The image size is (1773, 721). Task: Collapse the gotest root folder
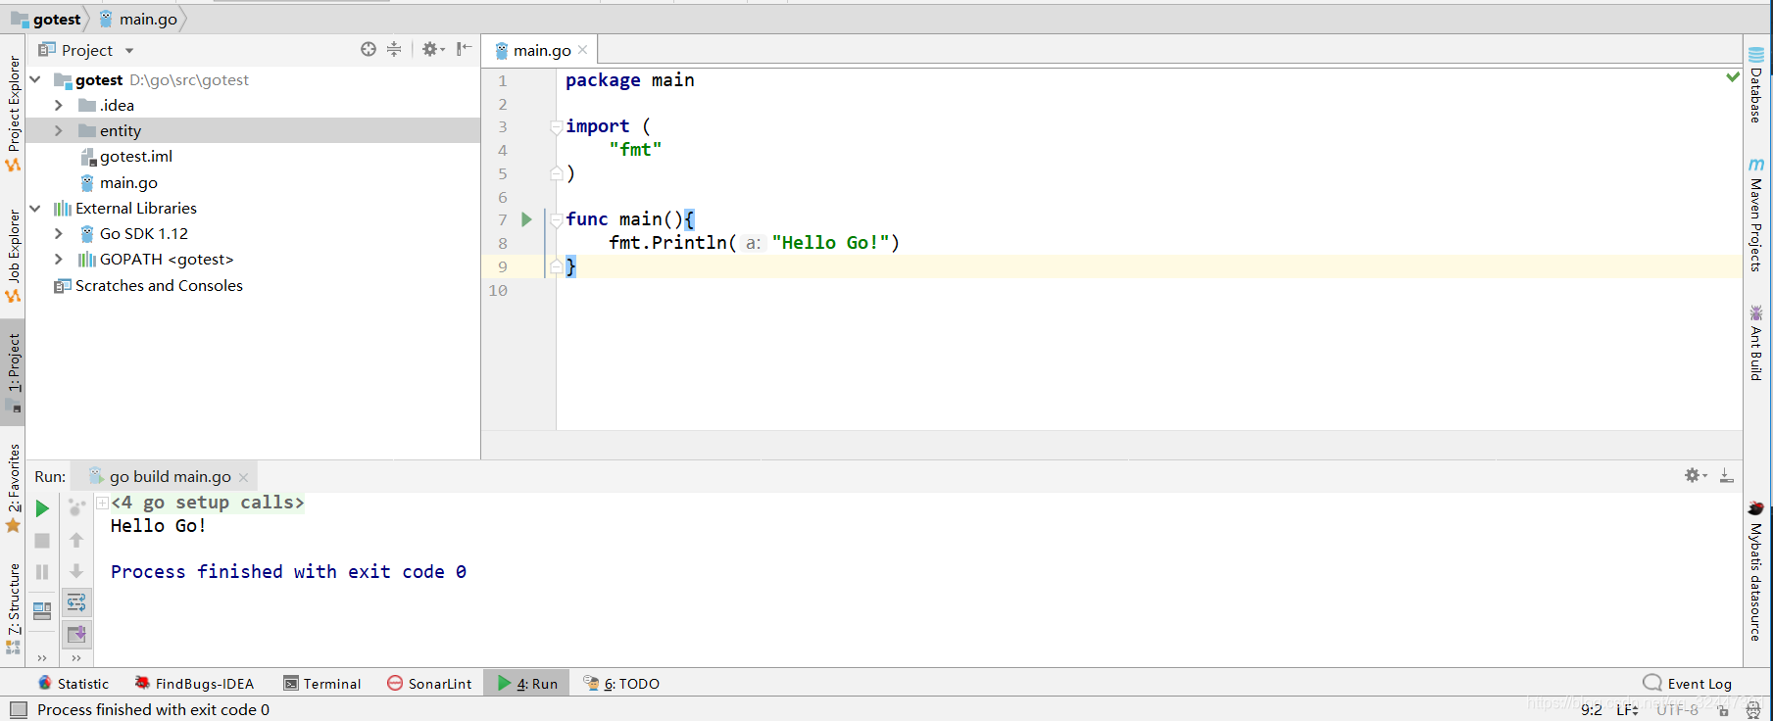coord(36,79)
